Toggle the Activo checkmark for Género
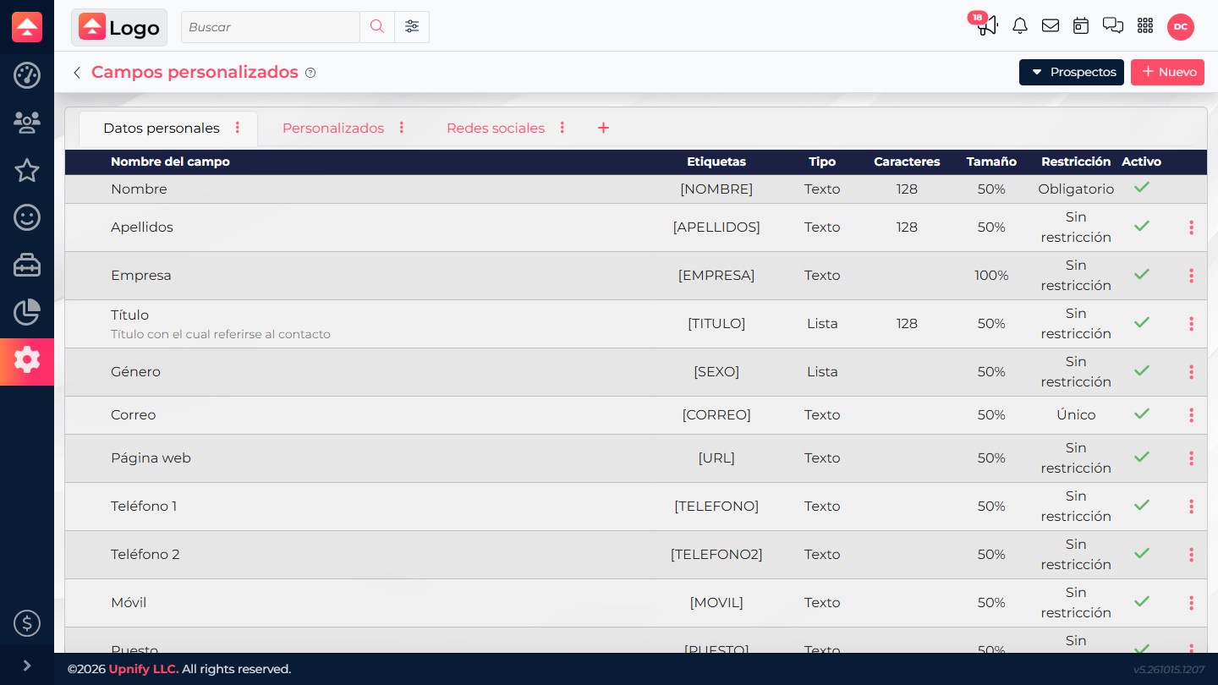The image size is (1218, 685). [1142, 371]
